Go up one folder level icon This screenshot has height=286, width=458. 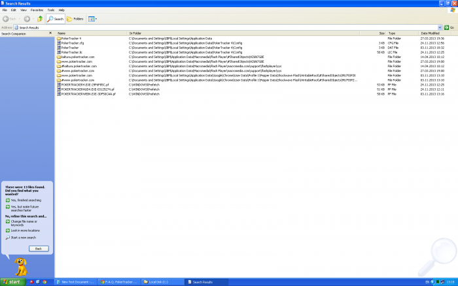click(x=40, y=19)
